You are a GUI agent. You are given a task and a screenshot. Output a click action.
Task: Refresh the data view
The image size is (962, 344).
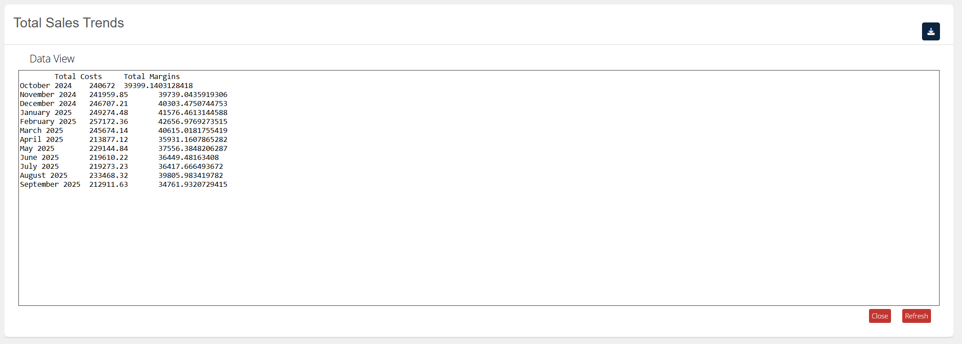[x=916, y=316]
